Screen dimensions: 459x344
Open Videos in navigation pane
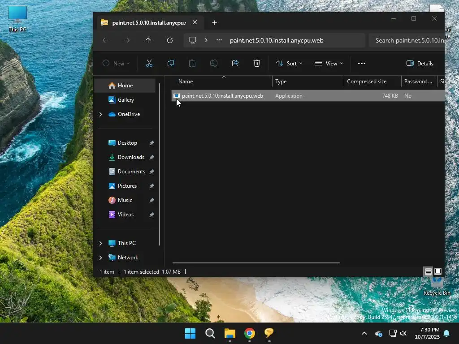(x=126, y=215)
